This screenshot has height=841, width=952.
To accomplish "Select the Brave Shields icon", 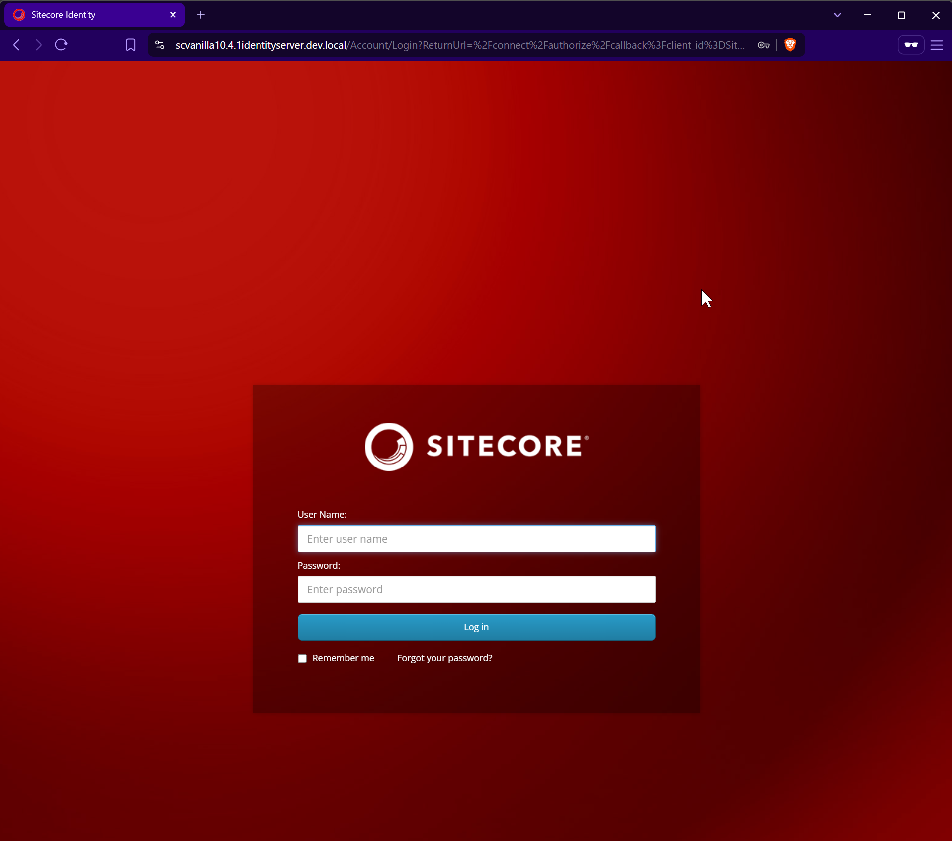I will (x=790, y=45).
